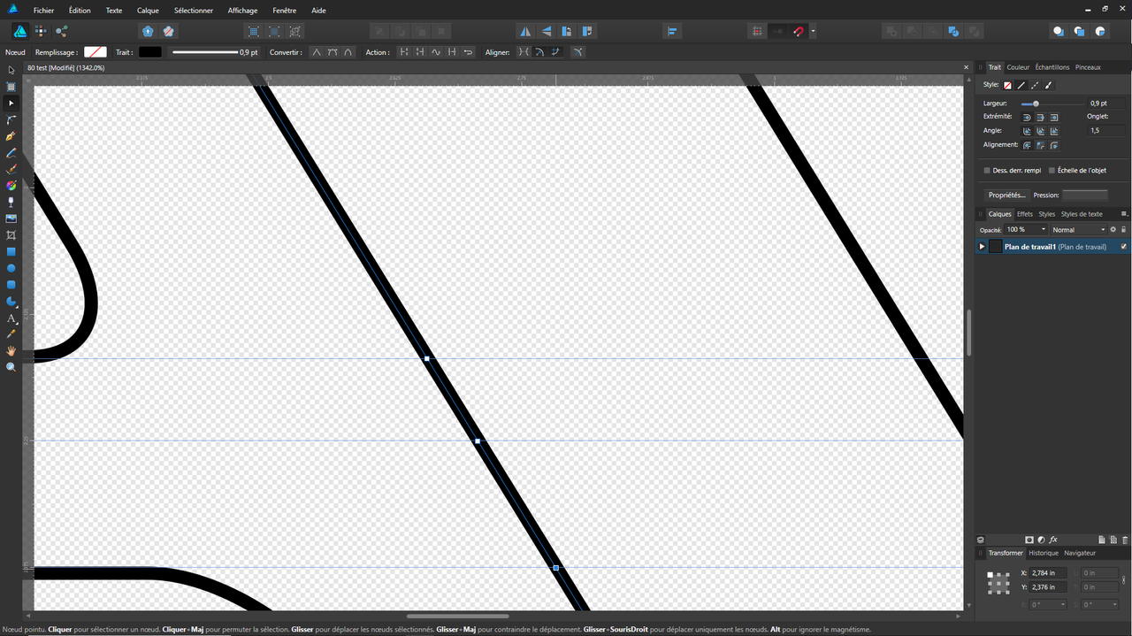Click the Break Curve action icon

tap(404, 52)
